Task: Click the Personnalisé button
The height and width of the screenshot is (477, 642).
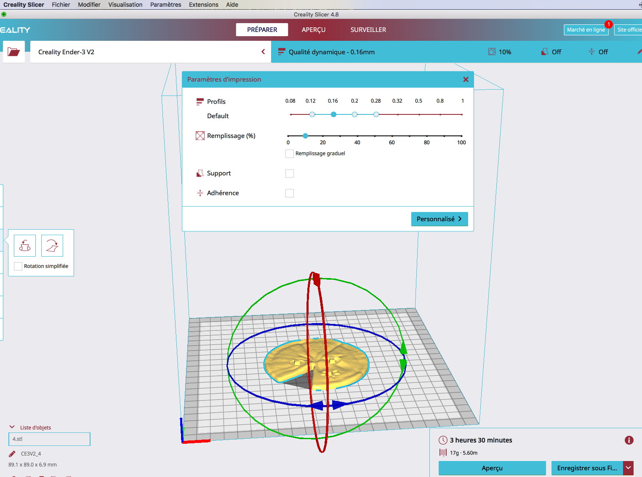Action: [439, 219]
